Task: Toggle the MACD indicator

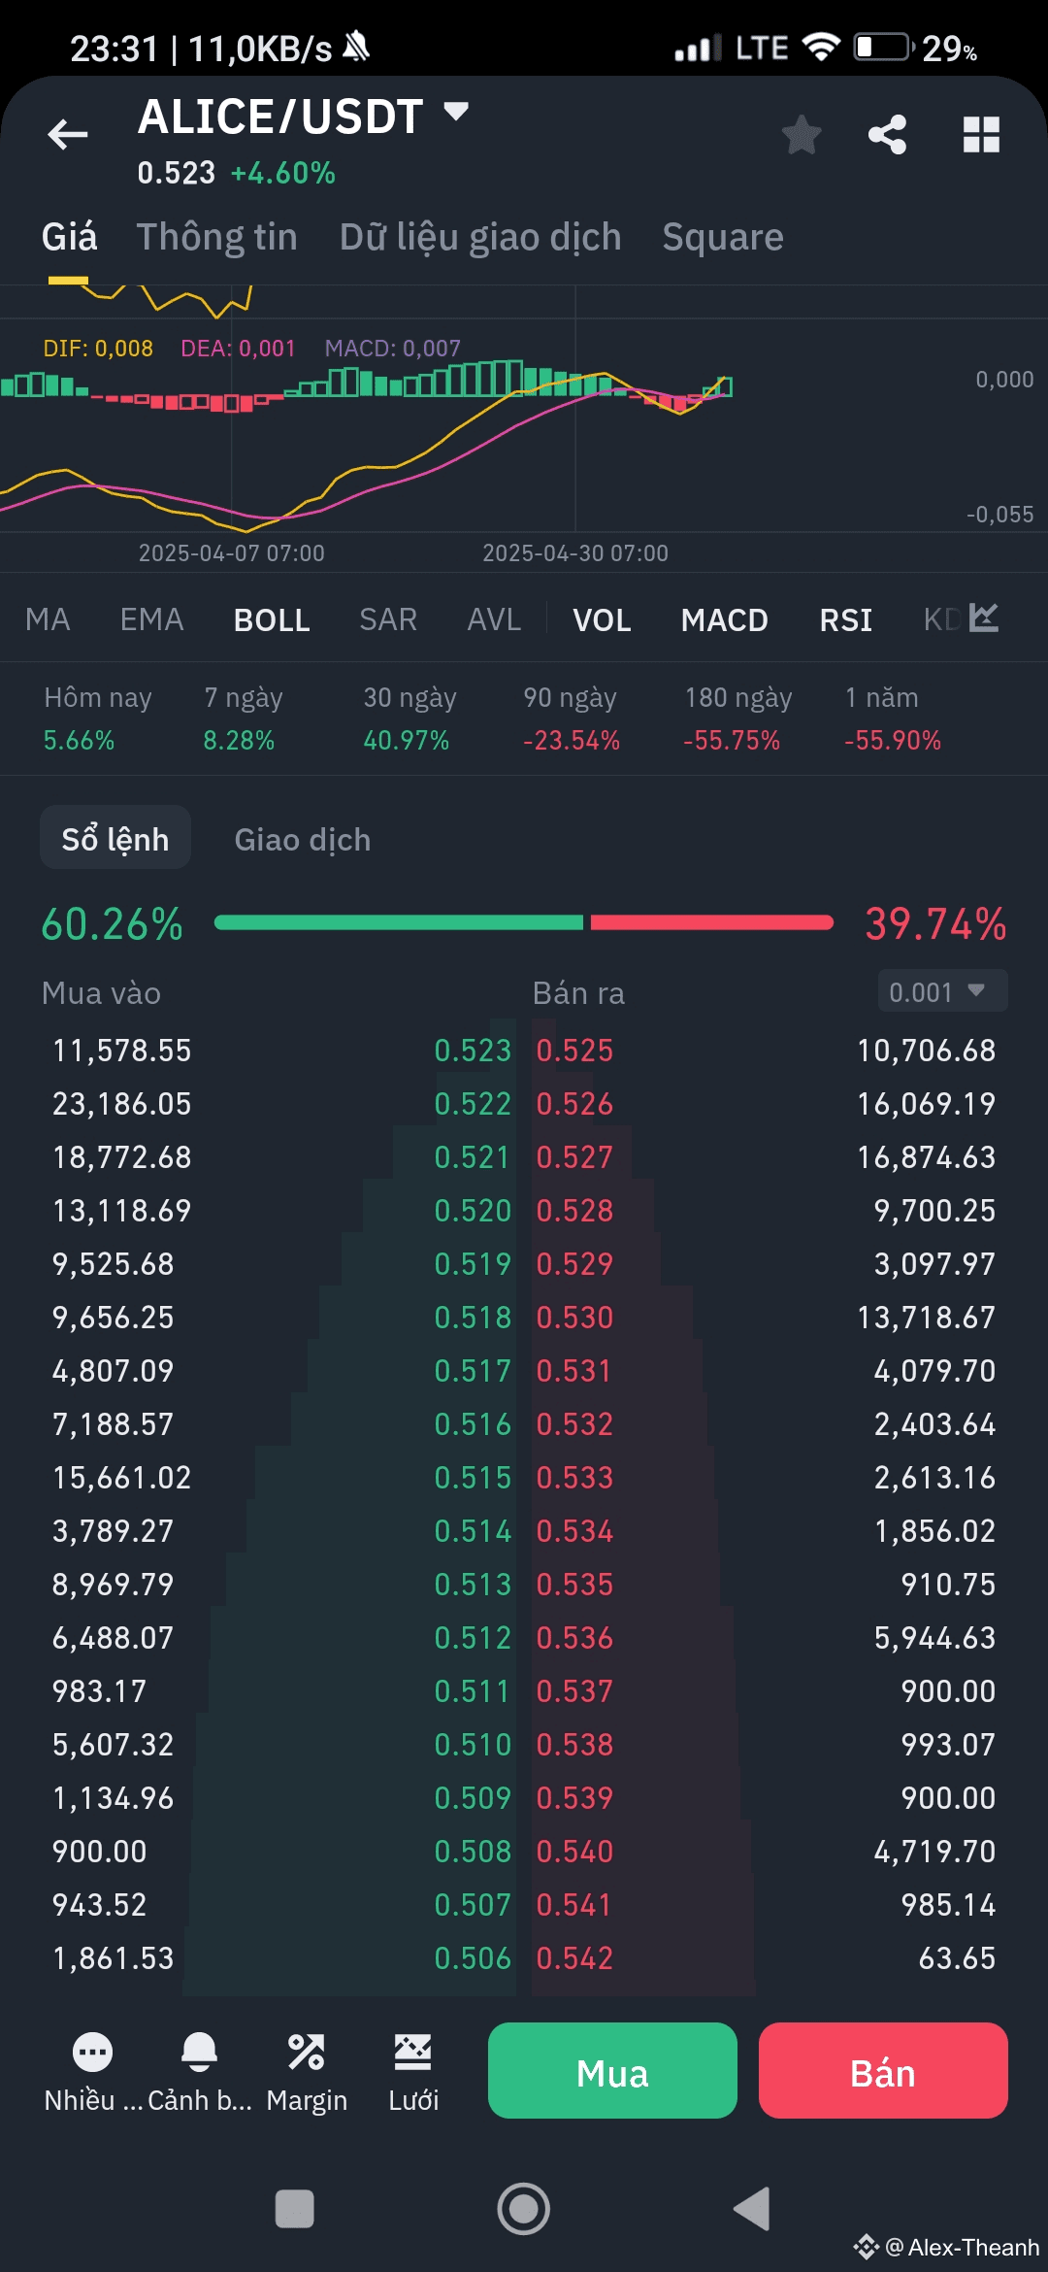Action: coord(725,620)
